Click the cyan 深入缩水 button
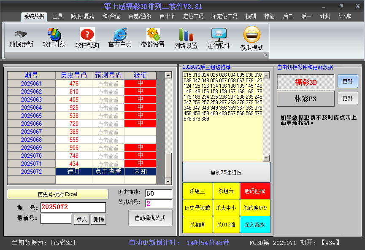 click(255, 225)
